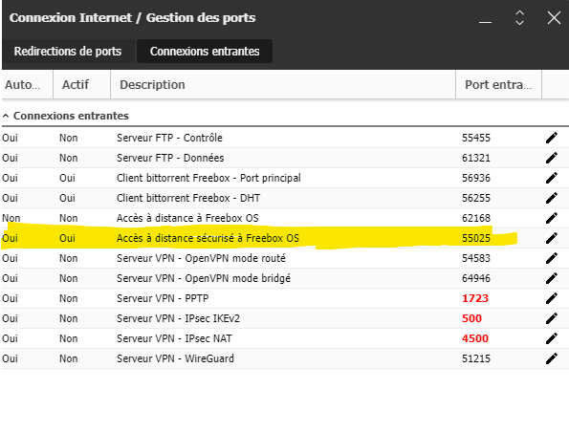569x433 pixels.
Task: Edit the Serveur VPN - WireGuard entry
Action: 551,358
